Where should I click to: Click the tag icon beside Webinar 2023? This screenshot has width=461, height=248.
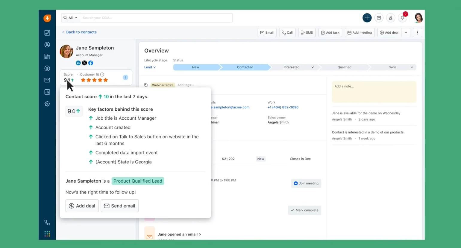146,85
